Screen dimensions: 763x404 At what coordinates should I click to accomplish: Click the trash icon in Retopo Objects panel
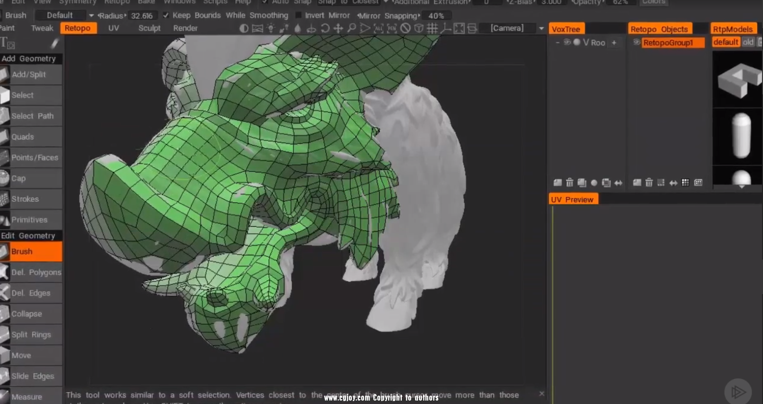click(649, 183)
